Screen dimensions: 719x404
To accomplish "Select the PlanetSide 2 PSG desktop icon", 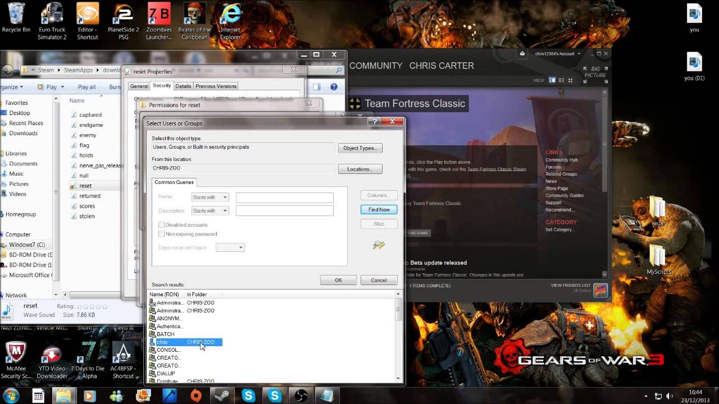I will point(123,21).
